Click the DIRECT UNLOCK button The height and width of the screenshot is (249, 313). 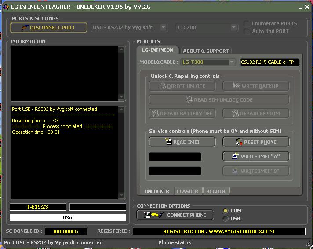[182, 86]
